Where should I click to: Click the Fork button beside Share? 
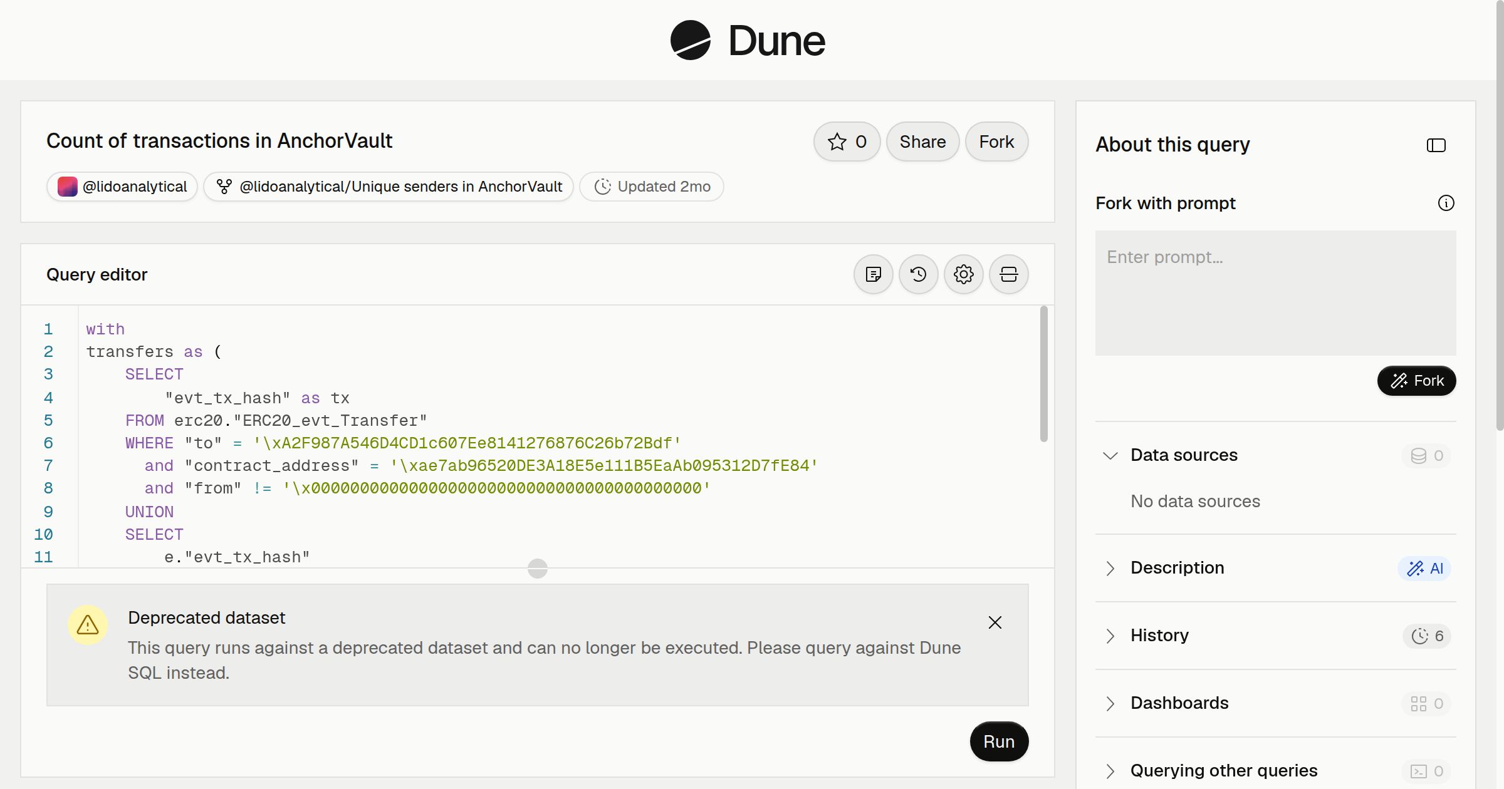point(996,142)
